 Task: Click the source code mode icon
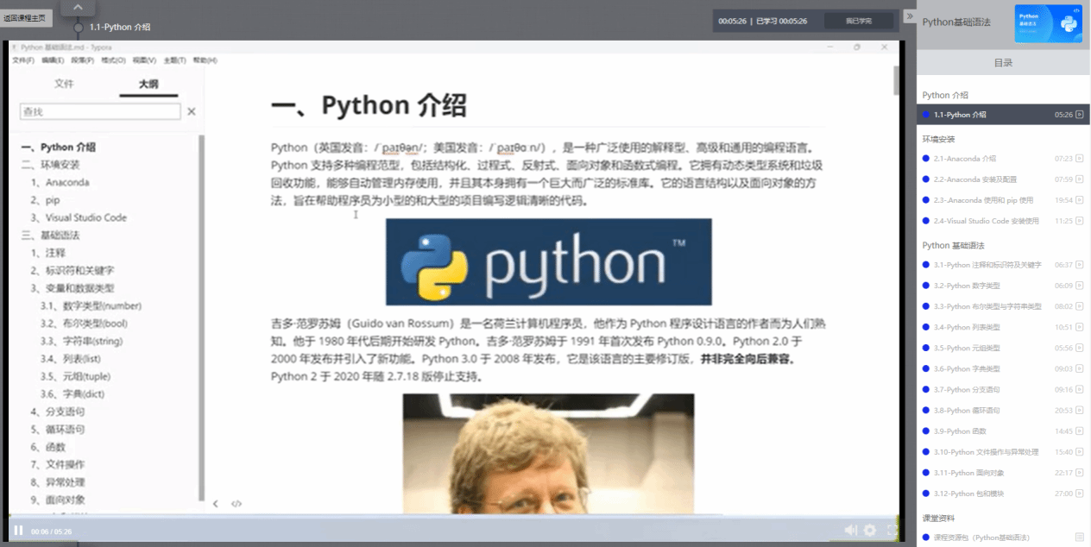236,504
